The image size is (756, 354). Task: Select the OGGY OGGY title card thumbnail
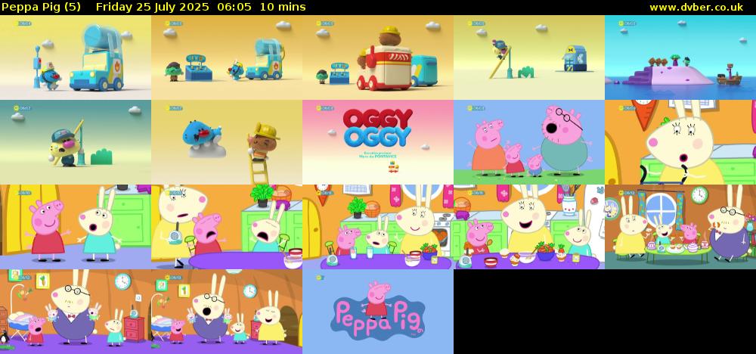pos(378,142)
